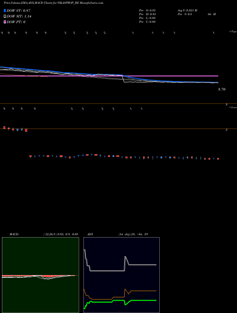Click the 'Pre O: 0.85' open value
Image resolution: width=237 pixels, height=313 pixels.
(147, 10)
